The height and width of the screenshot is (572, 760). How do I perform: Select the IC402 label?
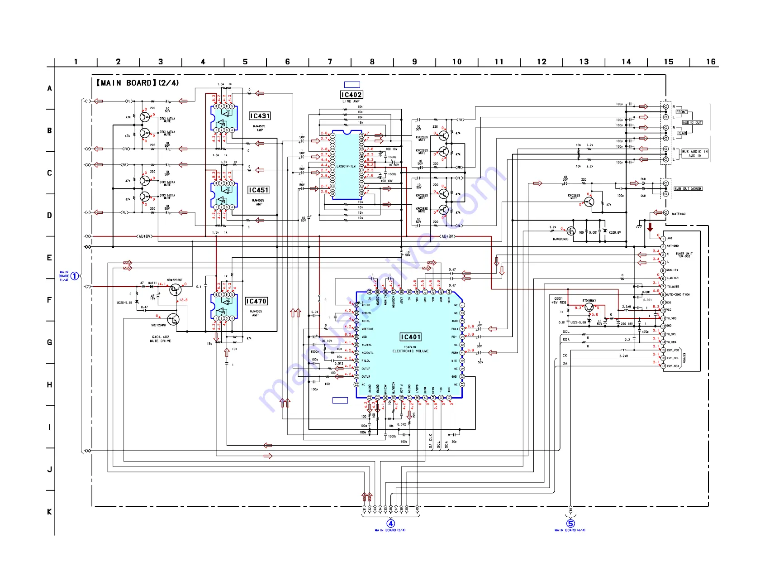pyautogui.click(x=351, y=95)
